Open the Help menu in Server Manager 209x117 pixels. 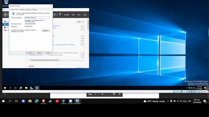[85, 15]
